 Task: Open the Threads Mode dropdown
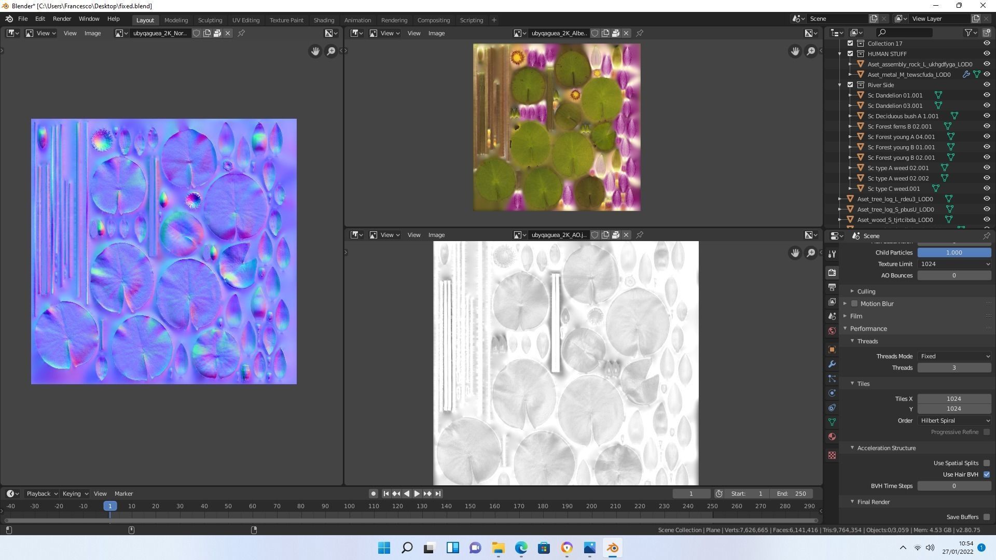tap(955, 356)
